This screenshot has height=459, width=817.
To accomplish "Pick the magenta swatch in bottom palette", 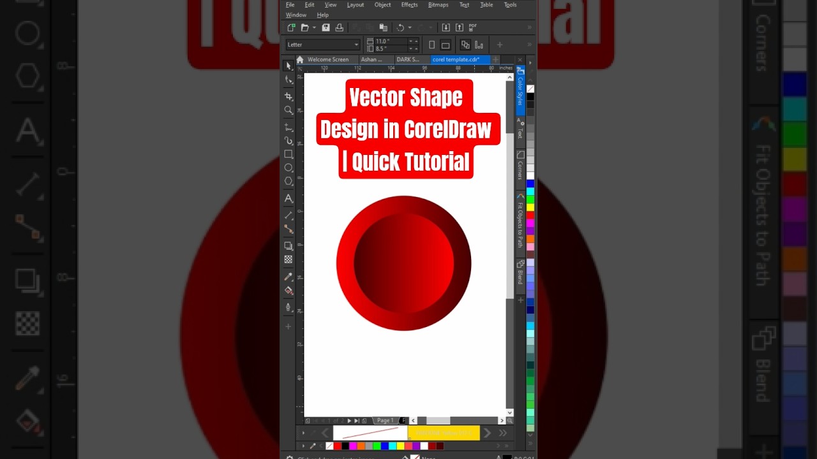I will 353,446.
